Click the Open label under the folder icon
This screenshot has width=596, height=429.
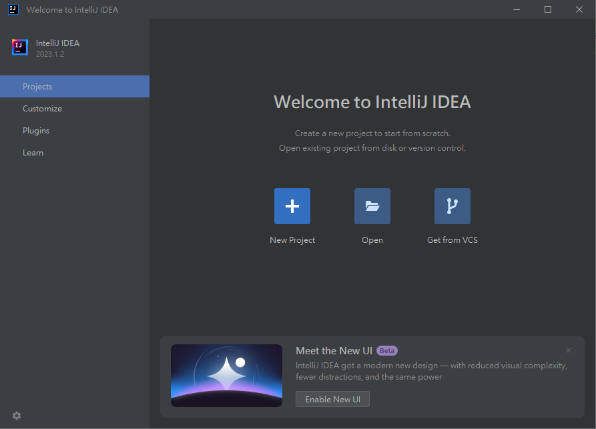click(372, 240)
